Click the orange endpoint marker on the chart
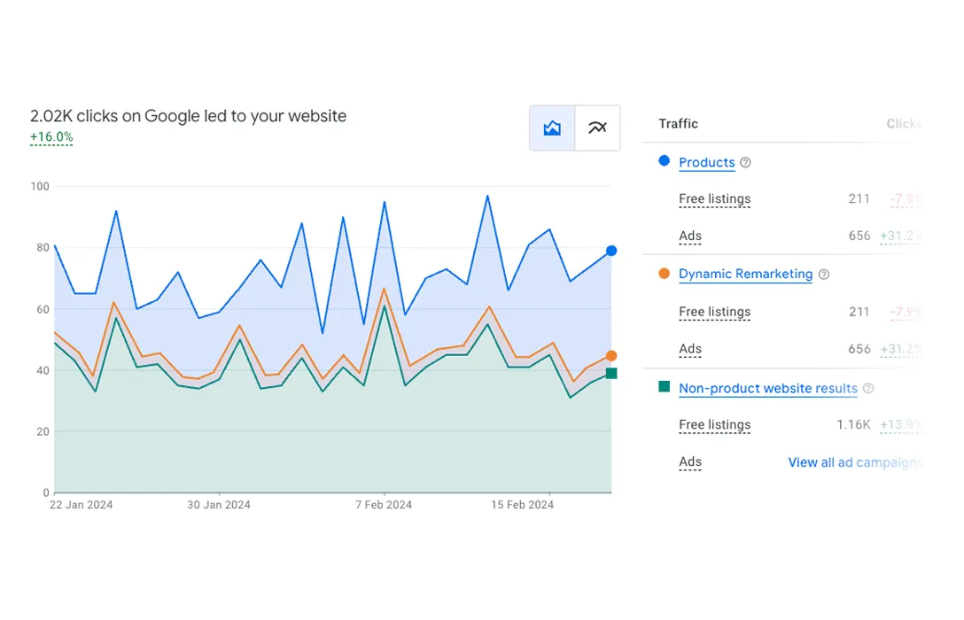Image resolution: width=964 pixels, height=620 pixels. click(611, 356)
